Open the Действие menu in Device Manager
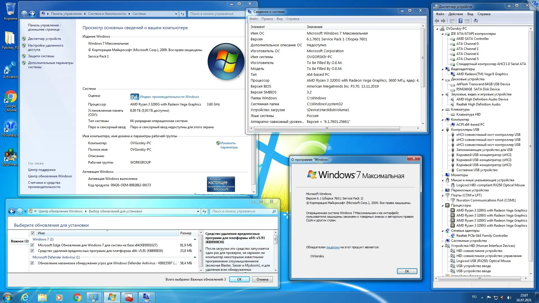This screenshot has height=303, width=539. click(x=455, y=14)
